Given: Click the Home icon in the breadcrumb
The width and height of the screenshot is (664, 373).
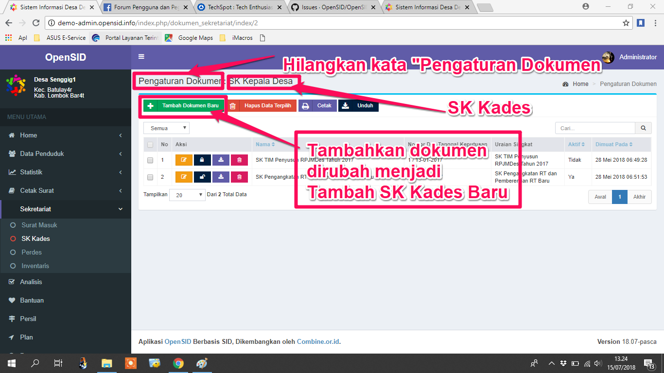Looking at the screenshot, I should (x=565, y=84).
